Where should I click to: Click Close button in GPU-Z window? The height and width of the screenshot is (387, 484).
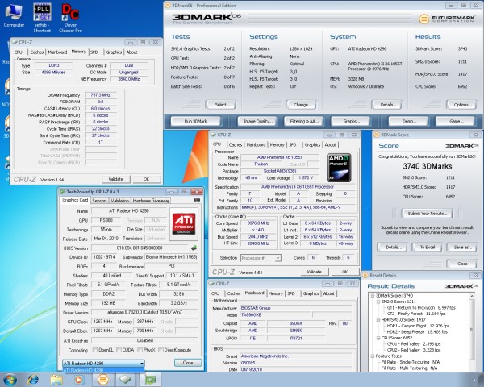(x=188, y=363)
